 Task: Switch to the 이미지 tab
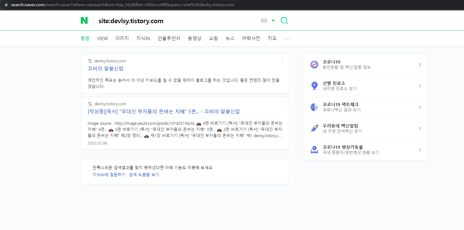[x=122, y=38]
